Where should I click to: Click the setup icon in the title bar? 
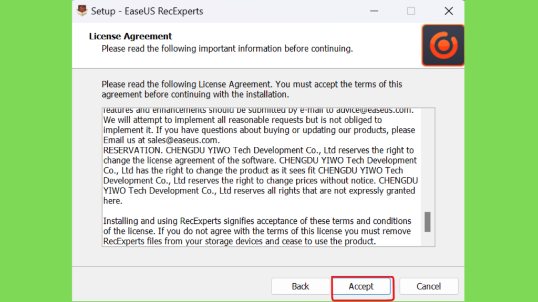[x=81, y=10]
